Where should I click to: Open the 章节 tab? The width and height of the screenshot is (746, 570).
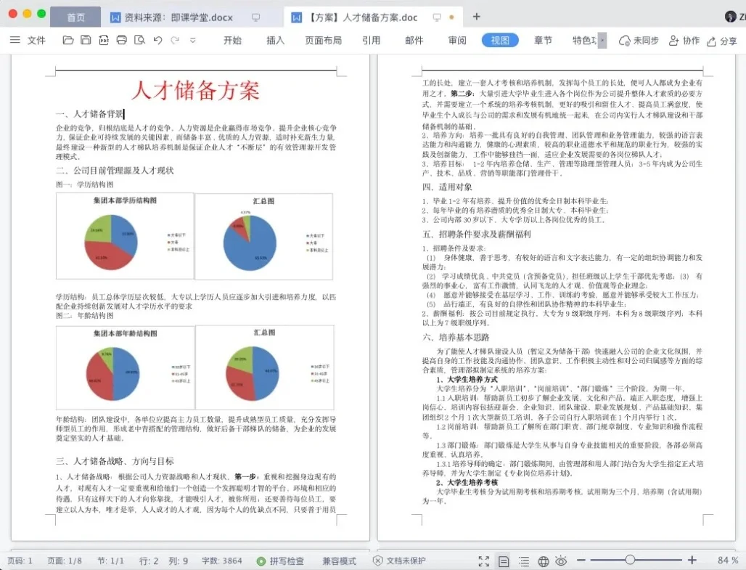click(543, 41)
